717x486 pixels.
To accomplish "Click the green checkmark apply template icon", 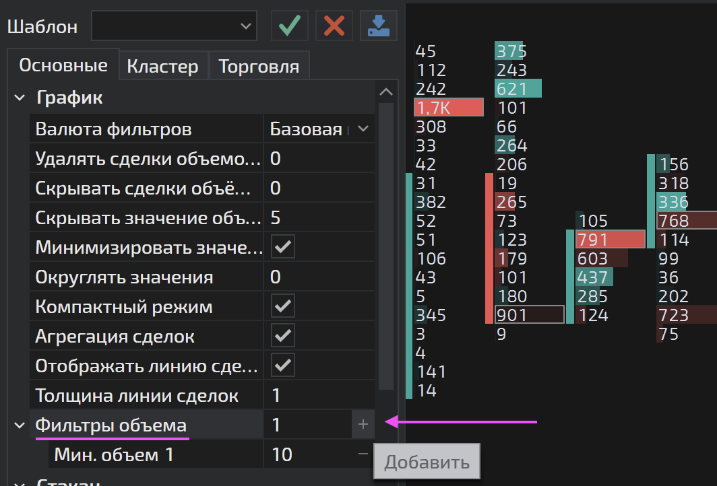I will (290, 26).
